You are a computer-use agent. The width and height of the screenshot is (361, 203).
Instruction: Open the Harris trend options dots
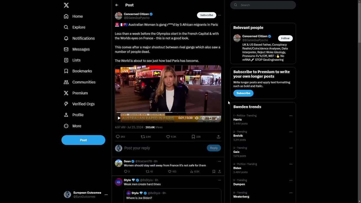291,116
